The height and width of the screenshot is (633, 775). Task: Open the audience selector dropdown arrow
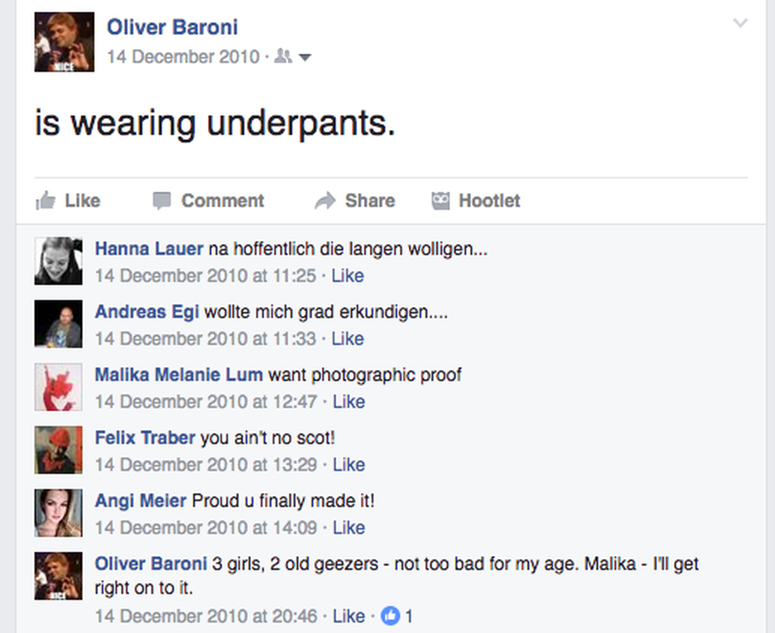(305, 57)
